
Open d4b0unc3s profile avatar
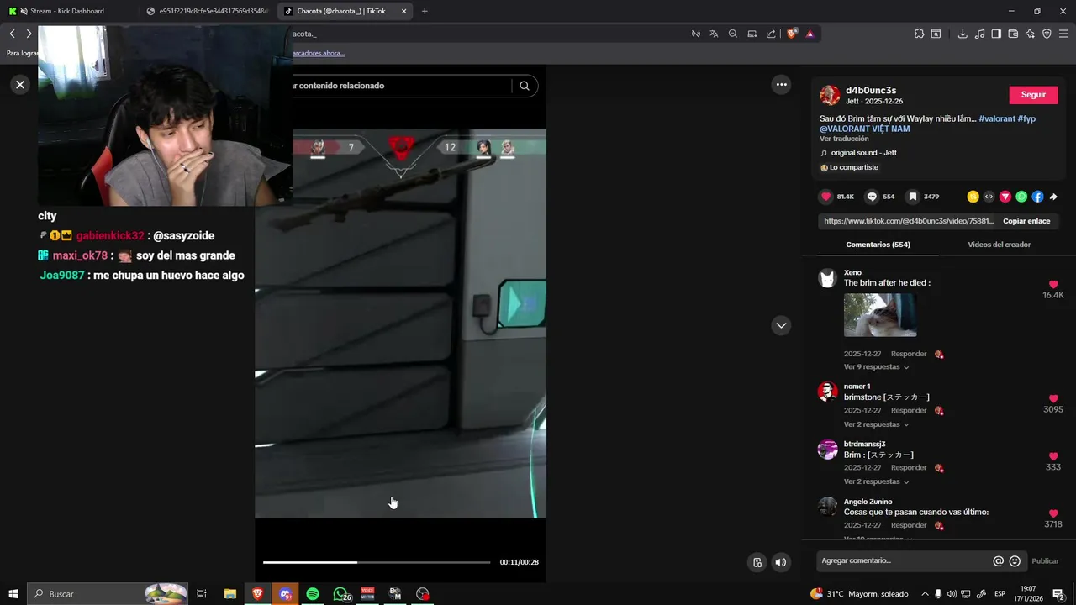pyautogui.click(x=830, y=95)
